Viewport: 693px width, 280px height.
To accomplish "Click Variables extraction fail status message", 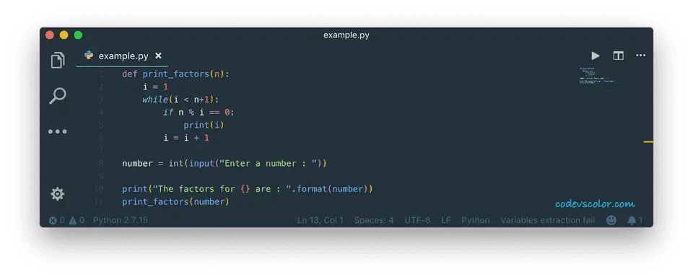I will pos(548,220).
